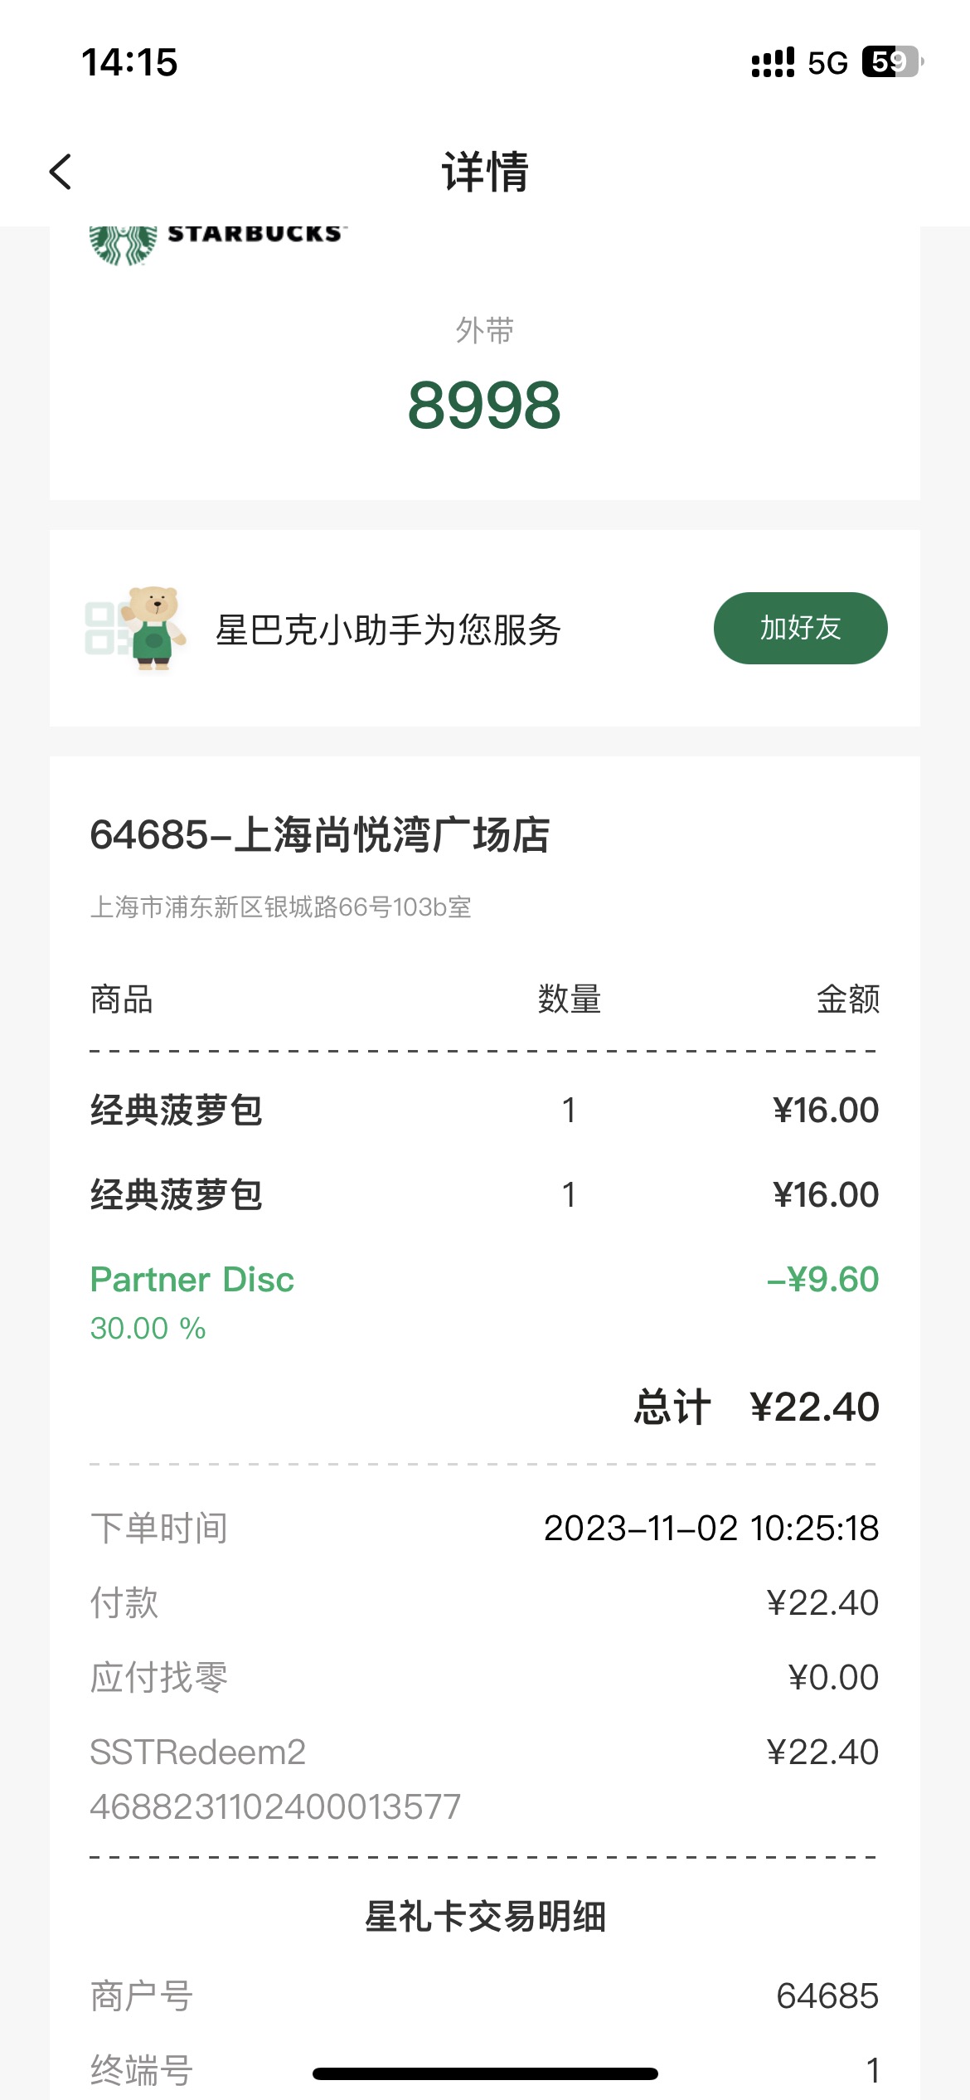The width and height of the screenshot is (970, 2100).
Task: Tap the 14:15 clock in status bar
Action: pos(129,63)
